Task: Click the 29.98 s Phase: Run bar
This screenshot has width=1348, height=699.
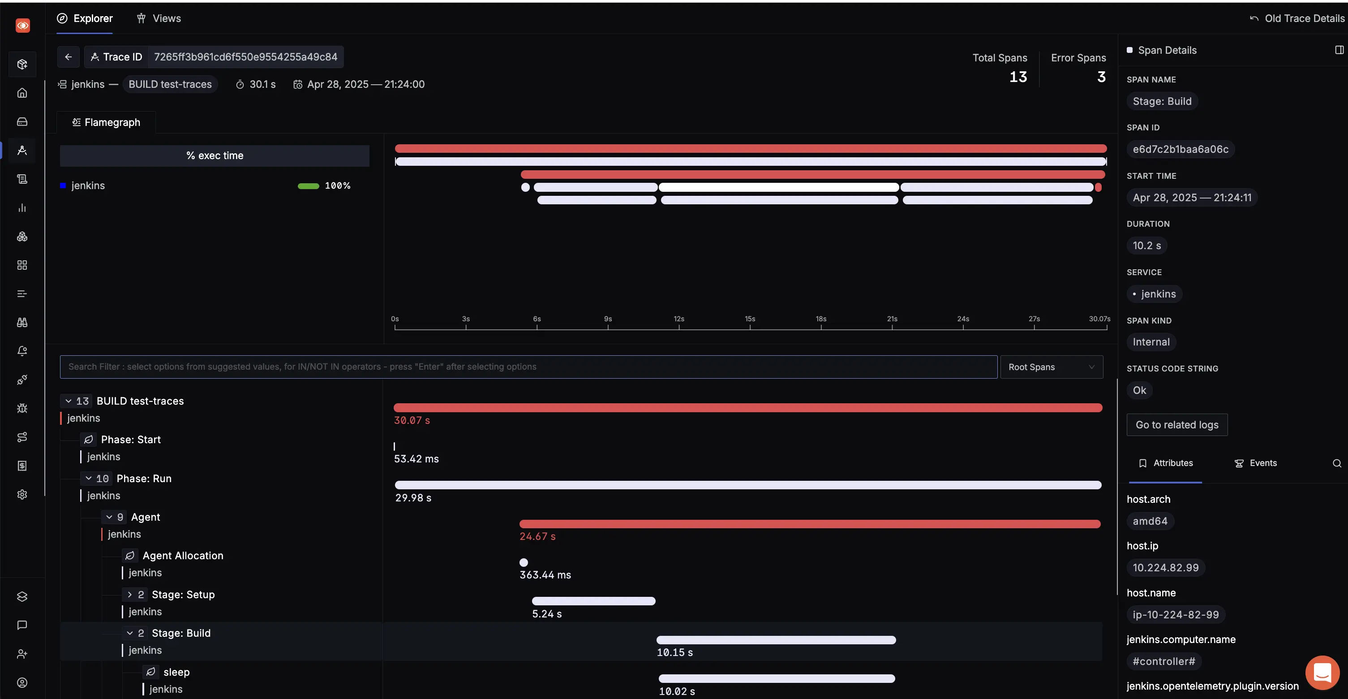Action: (x=748, y=485)
